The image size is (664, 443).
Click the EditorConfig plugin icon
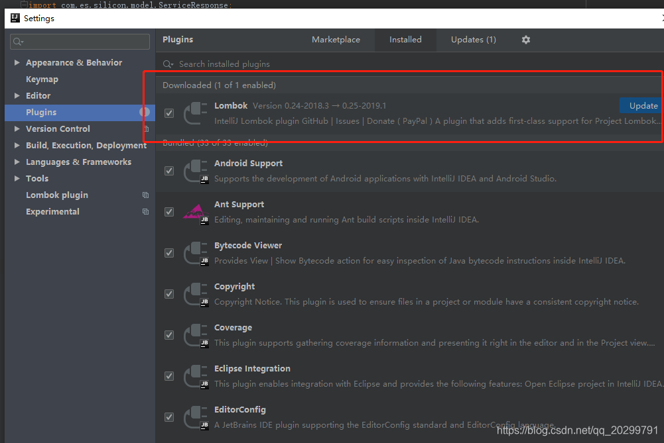(x=195, y=417)
